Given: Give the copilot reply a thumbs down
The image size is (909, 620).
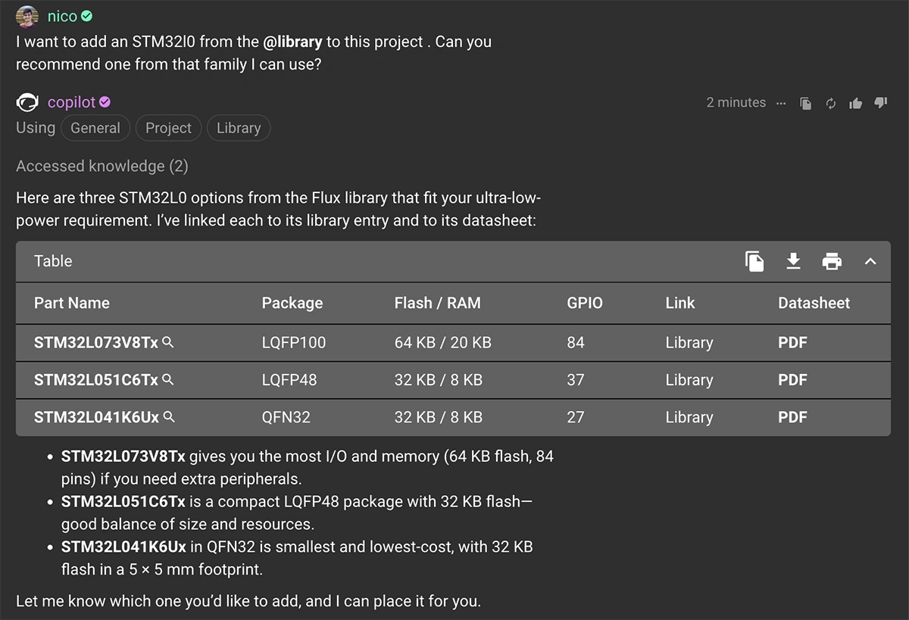Looking at the screenshot, I should (x=880, y=103).
